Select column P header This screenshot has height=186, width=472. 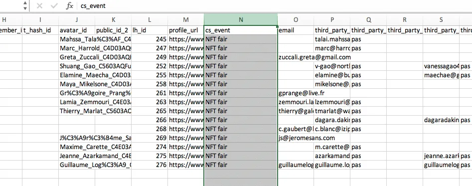(332, 20)
